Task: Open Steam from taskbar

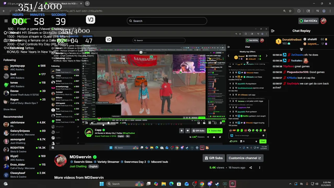Action: (217, 184)
